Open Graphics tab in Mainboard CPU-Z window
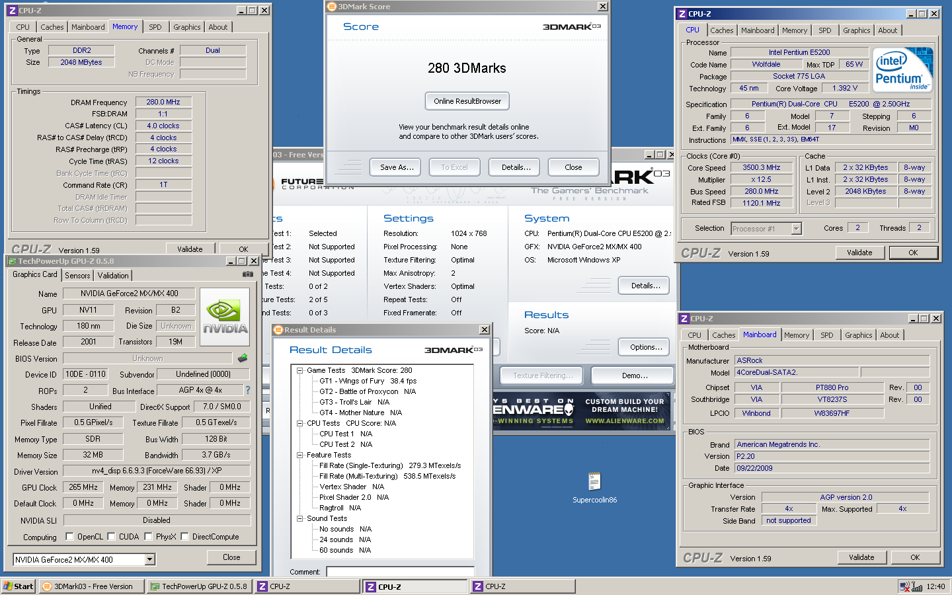The height and width of the screenshot is (595, 952). pos(859,335)
